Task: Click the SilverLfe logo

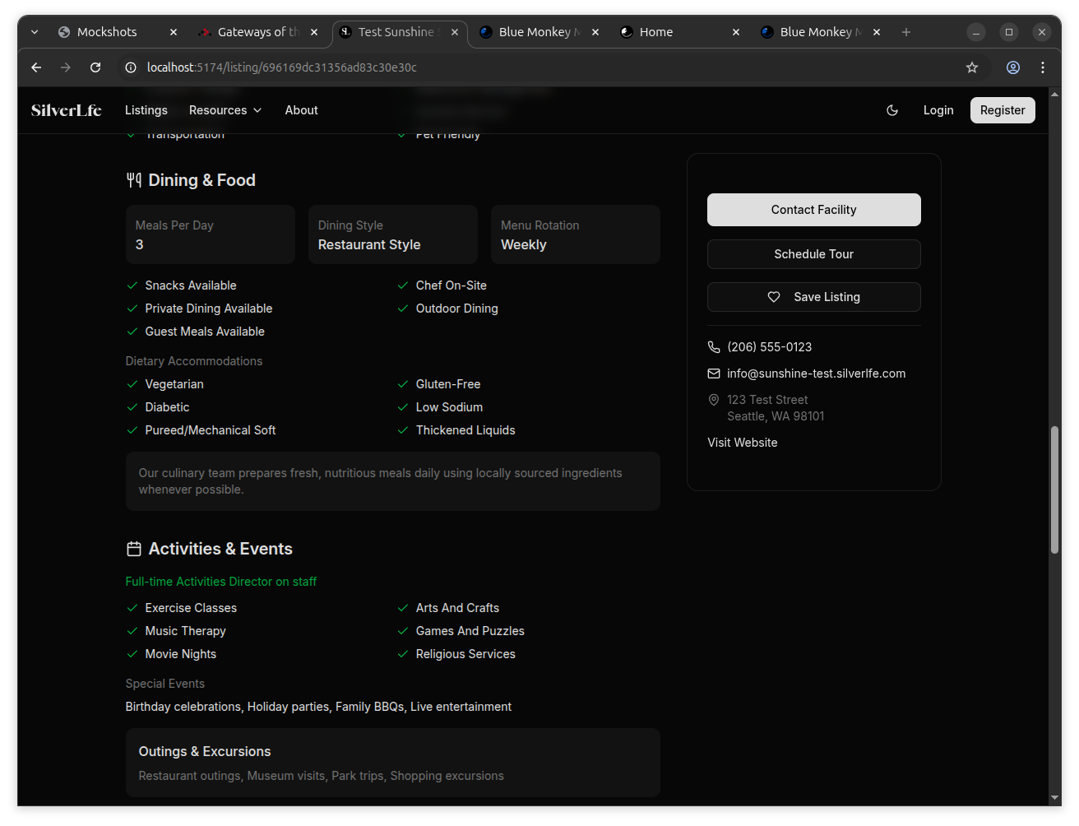Action: [66, 110]
